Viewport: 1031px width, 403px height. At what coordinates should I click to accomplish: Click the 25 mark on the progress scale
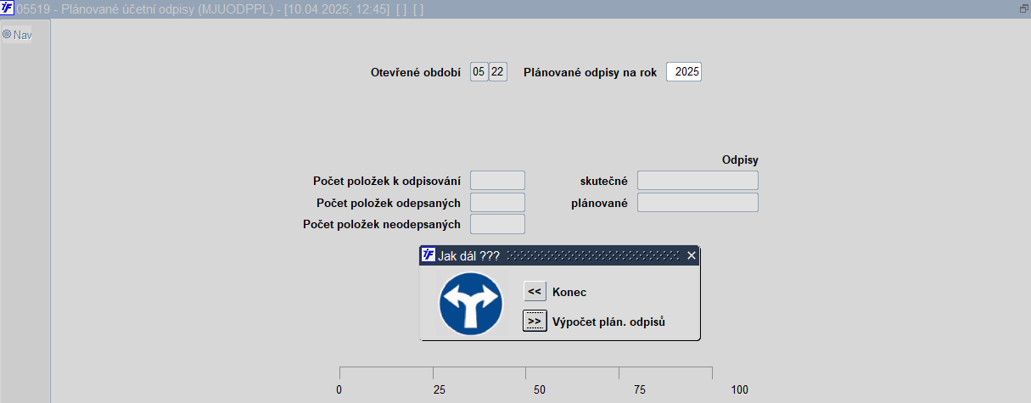click(x=439, y=389)
